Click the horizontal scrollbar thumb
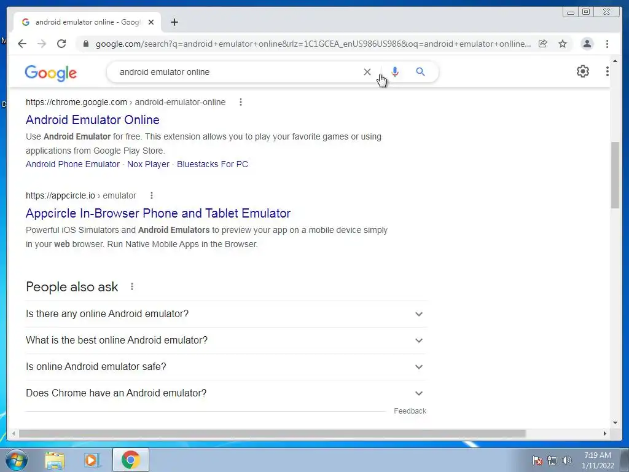The width and height of the screenshot is (629, 472). pos(272,433)
